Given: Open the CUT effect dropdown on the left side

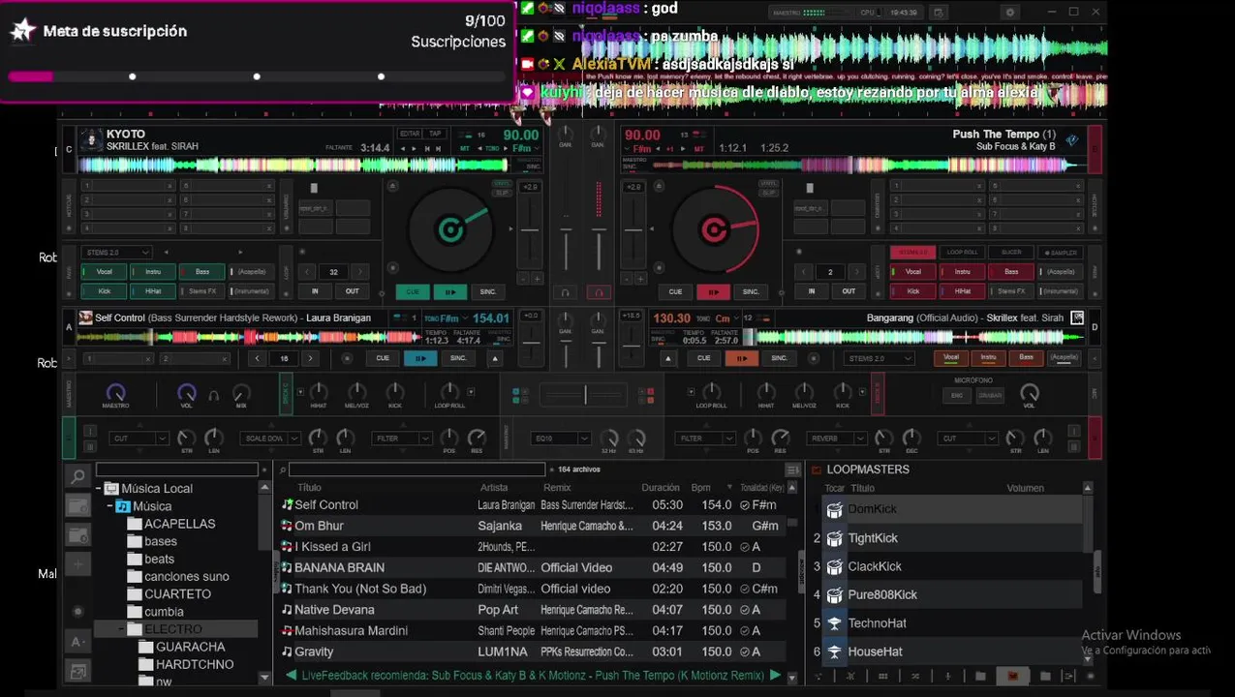Looking at the screenshot, I should point(139,439).
